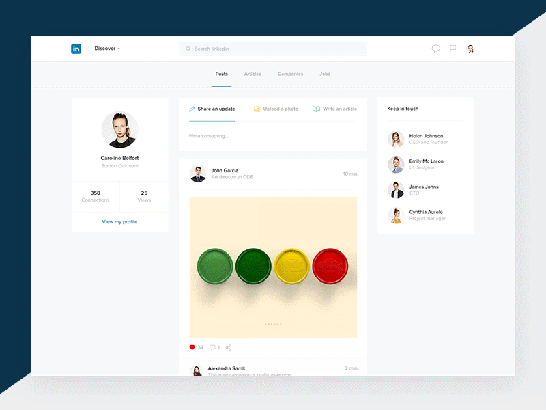Click James Johns's avatar
Screen dimensions: 546x410
pyautogui.click(x=396, y=190)
